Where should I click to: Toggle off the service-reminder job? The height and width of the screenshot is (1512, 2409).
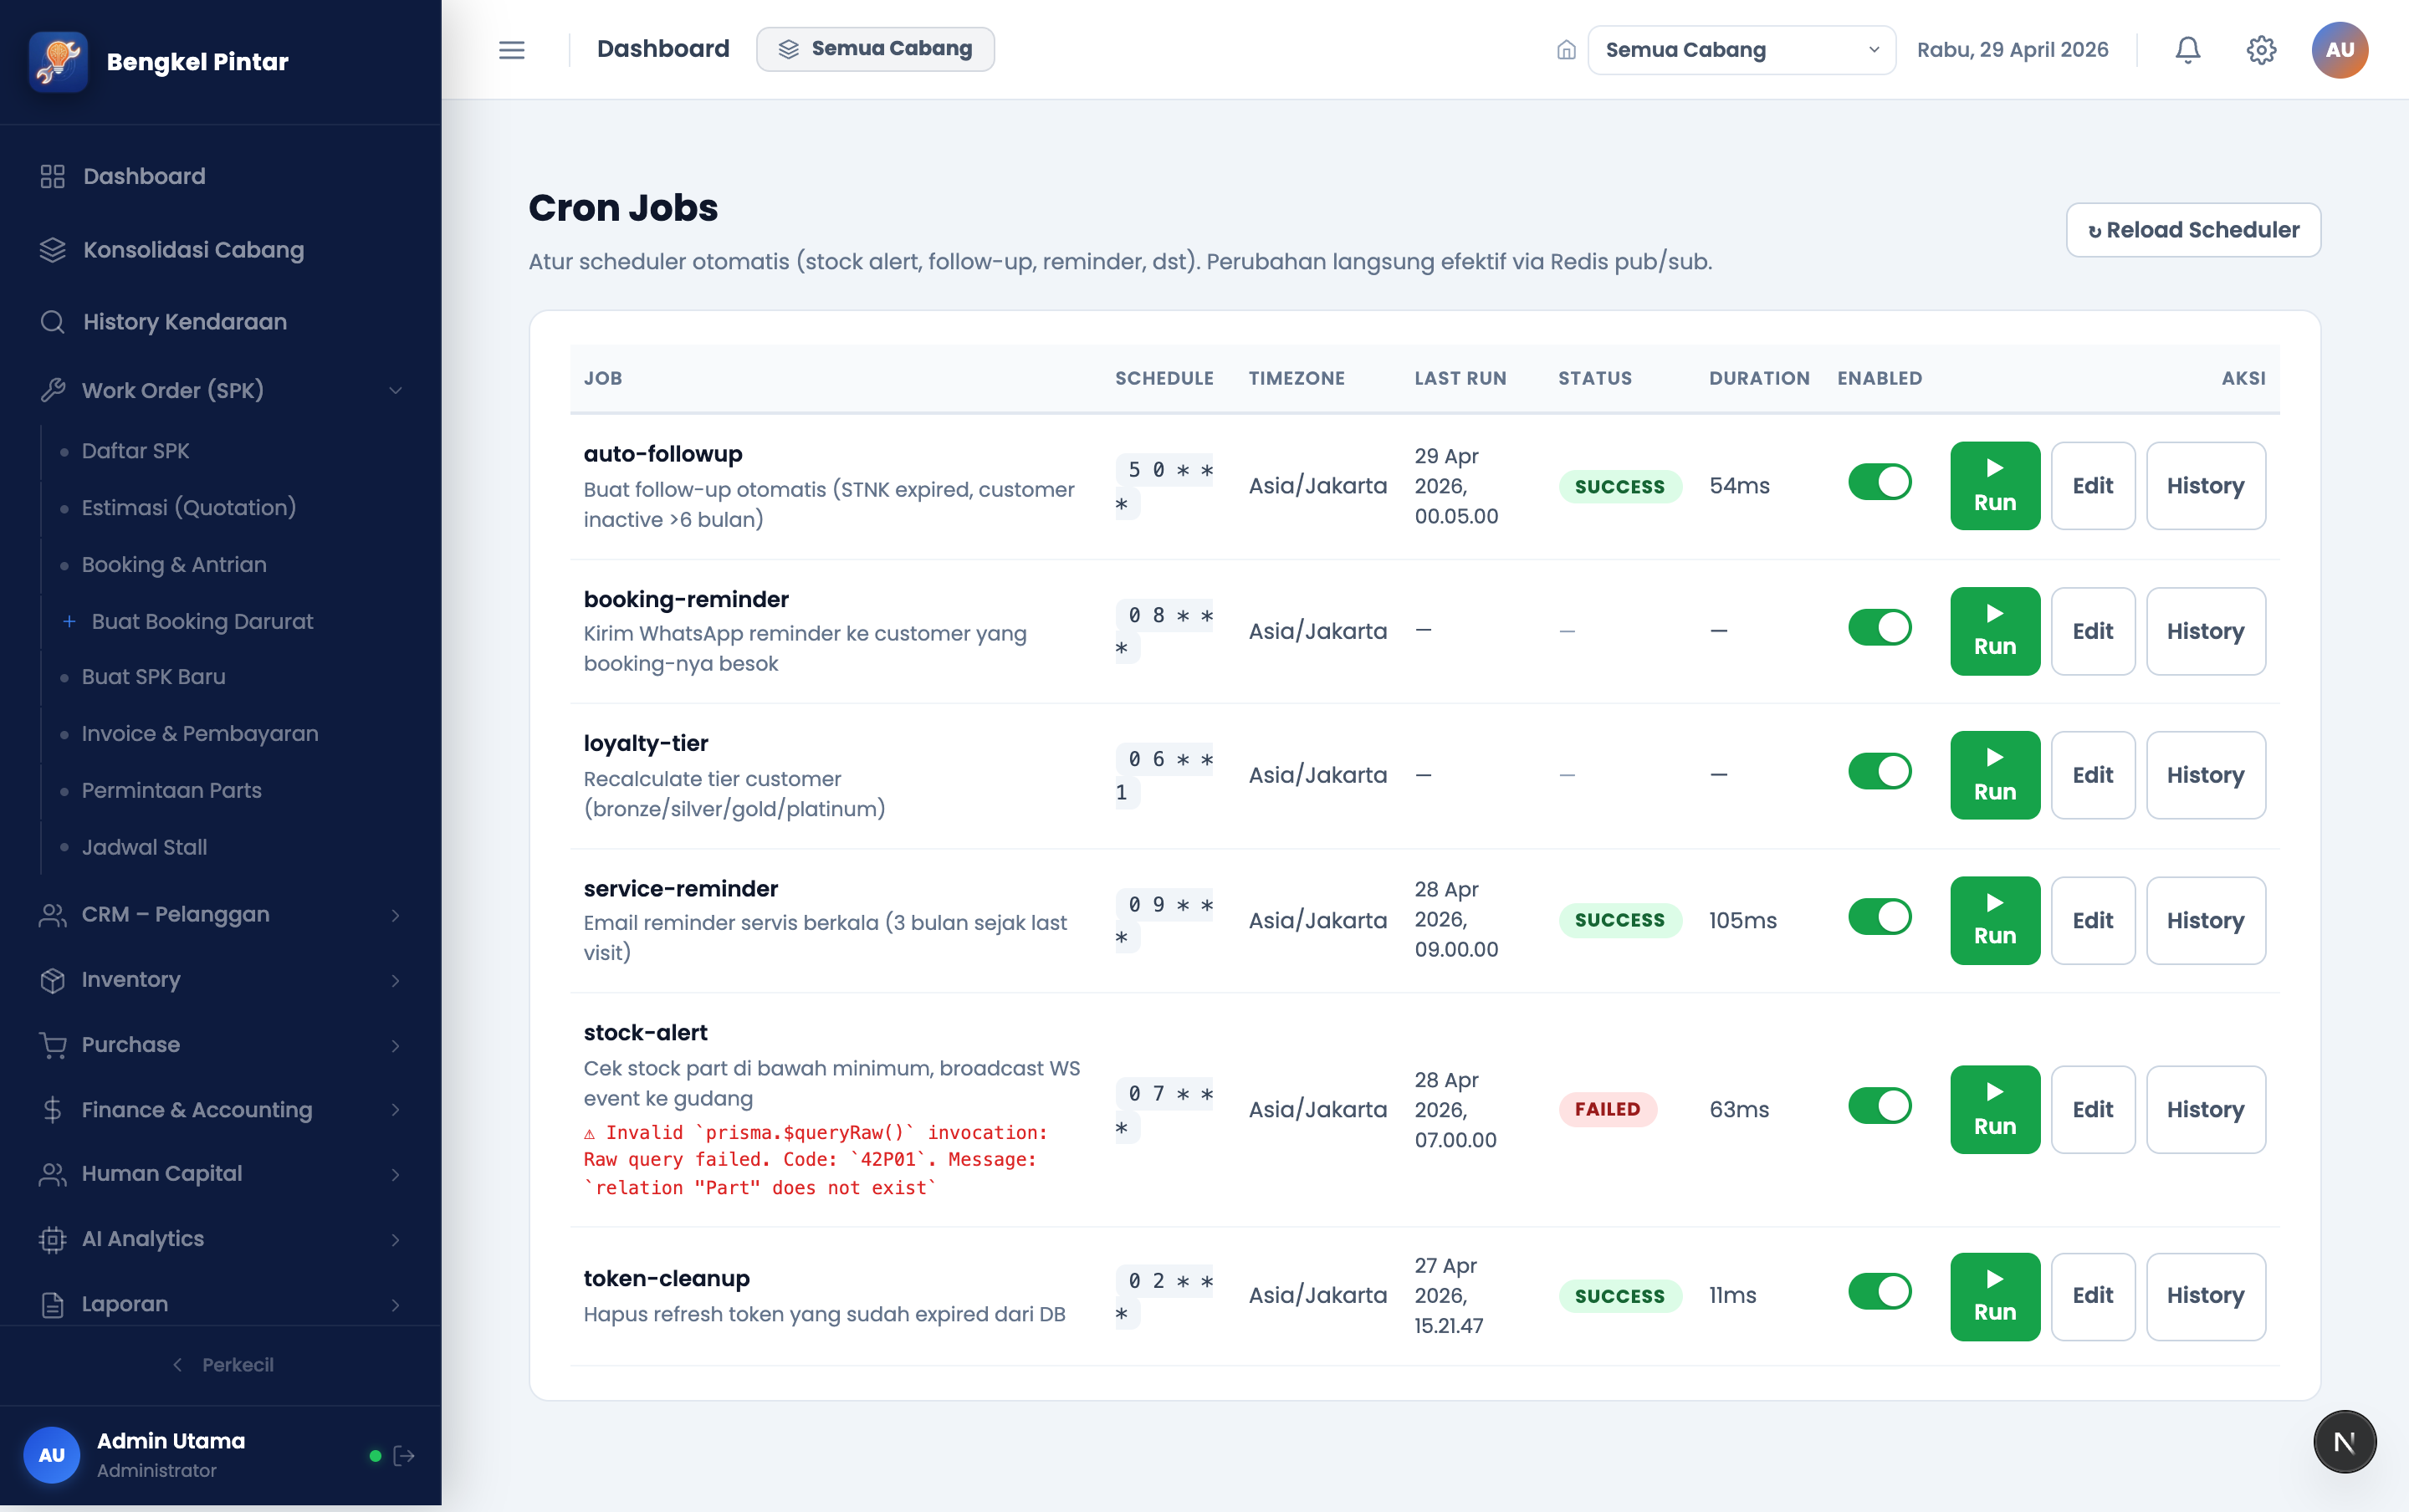pyautogui.click(x=1880, y=916)
